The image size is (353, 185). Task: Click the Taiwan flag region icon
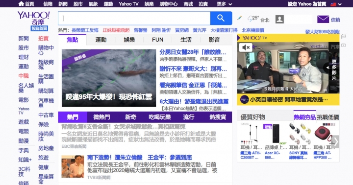(333, 4)
